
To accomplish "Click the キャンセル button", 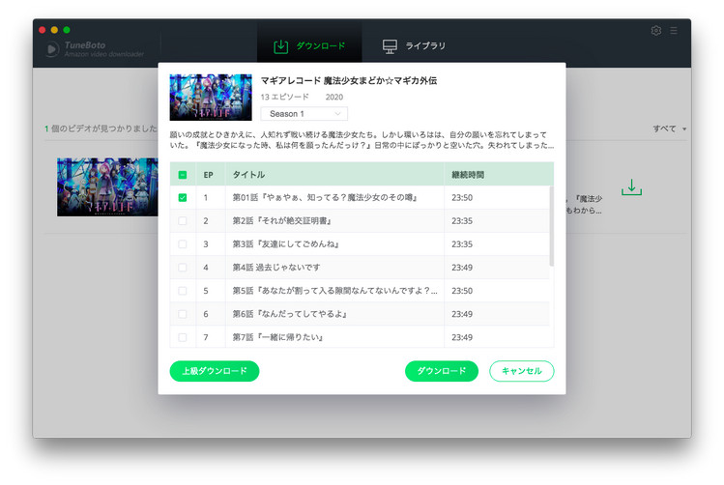I will [x=521, y=371].
